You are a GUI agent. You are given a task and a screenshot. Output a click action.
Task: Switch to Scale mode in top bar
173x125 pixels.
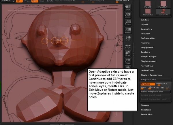pos(42,1)
